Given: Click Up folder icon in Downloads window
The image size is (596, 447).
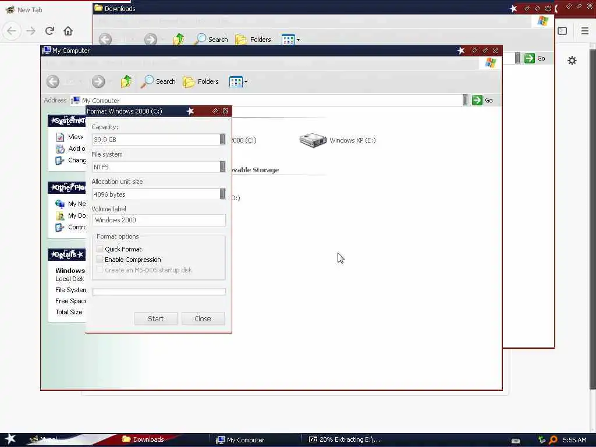Looking at the screenshot, I should coord(179,39).
